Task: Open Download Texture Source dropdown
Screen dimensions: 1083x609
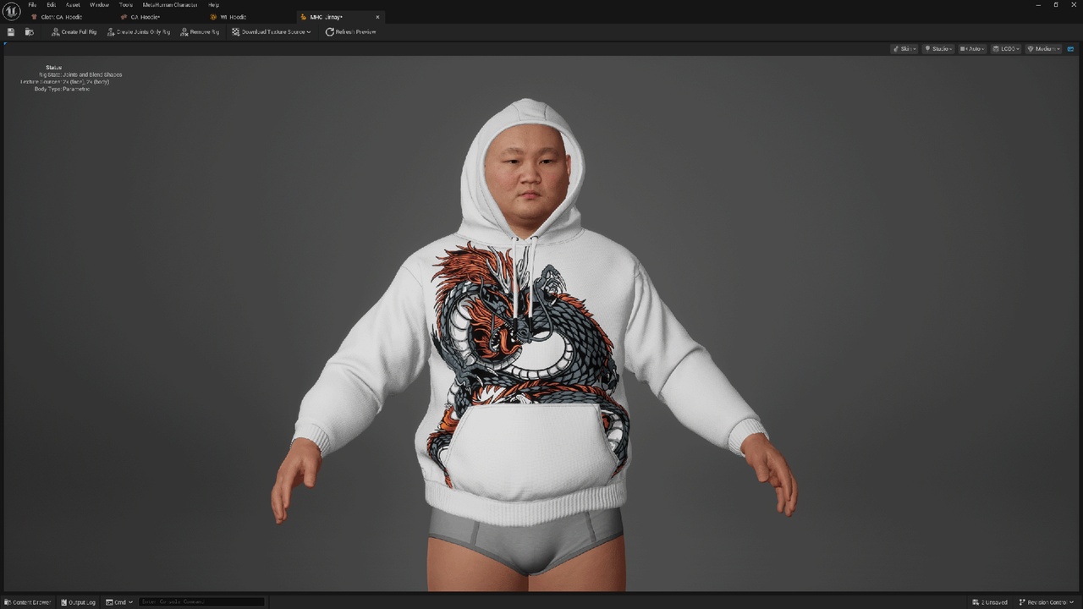Action: [x=271, y=32]
